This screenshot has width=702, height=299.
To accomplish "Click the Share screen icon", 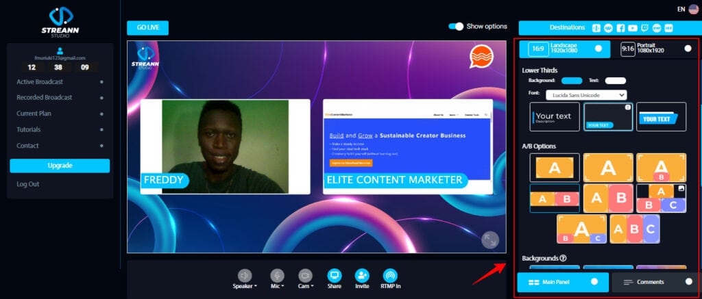I will 335,275.
